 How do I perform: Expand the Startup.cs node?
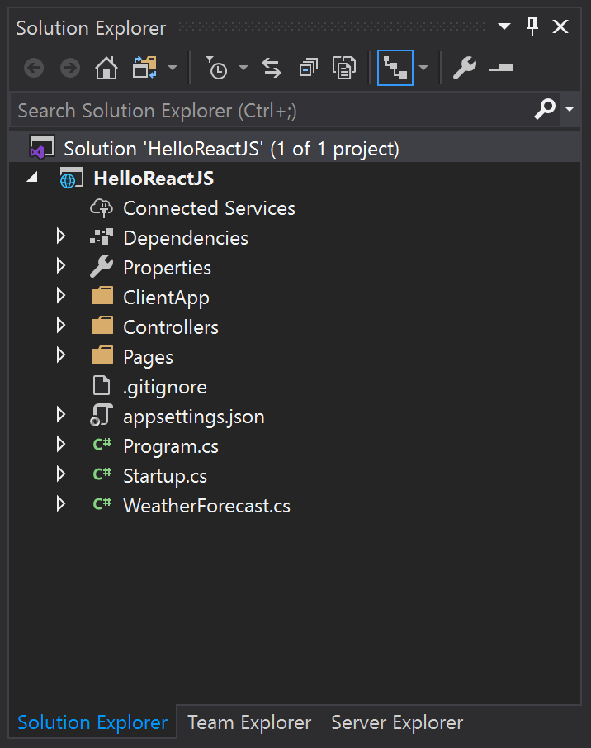60,474
